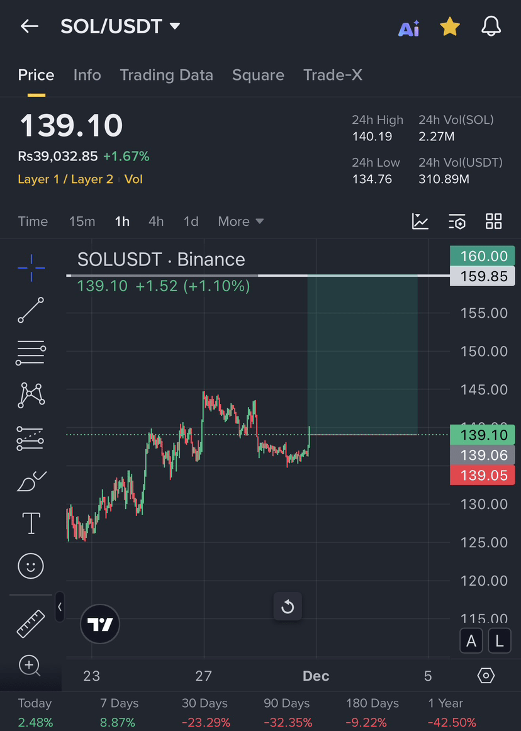521x731 pixels.
Task: Select the Fibonacci retracement tool
Action: click(x=31, y=352)
